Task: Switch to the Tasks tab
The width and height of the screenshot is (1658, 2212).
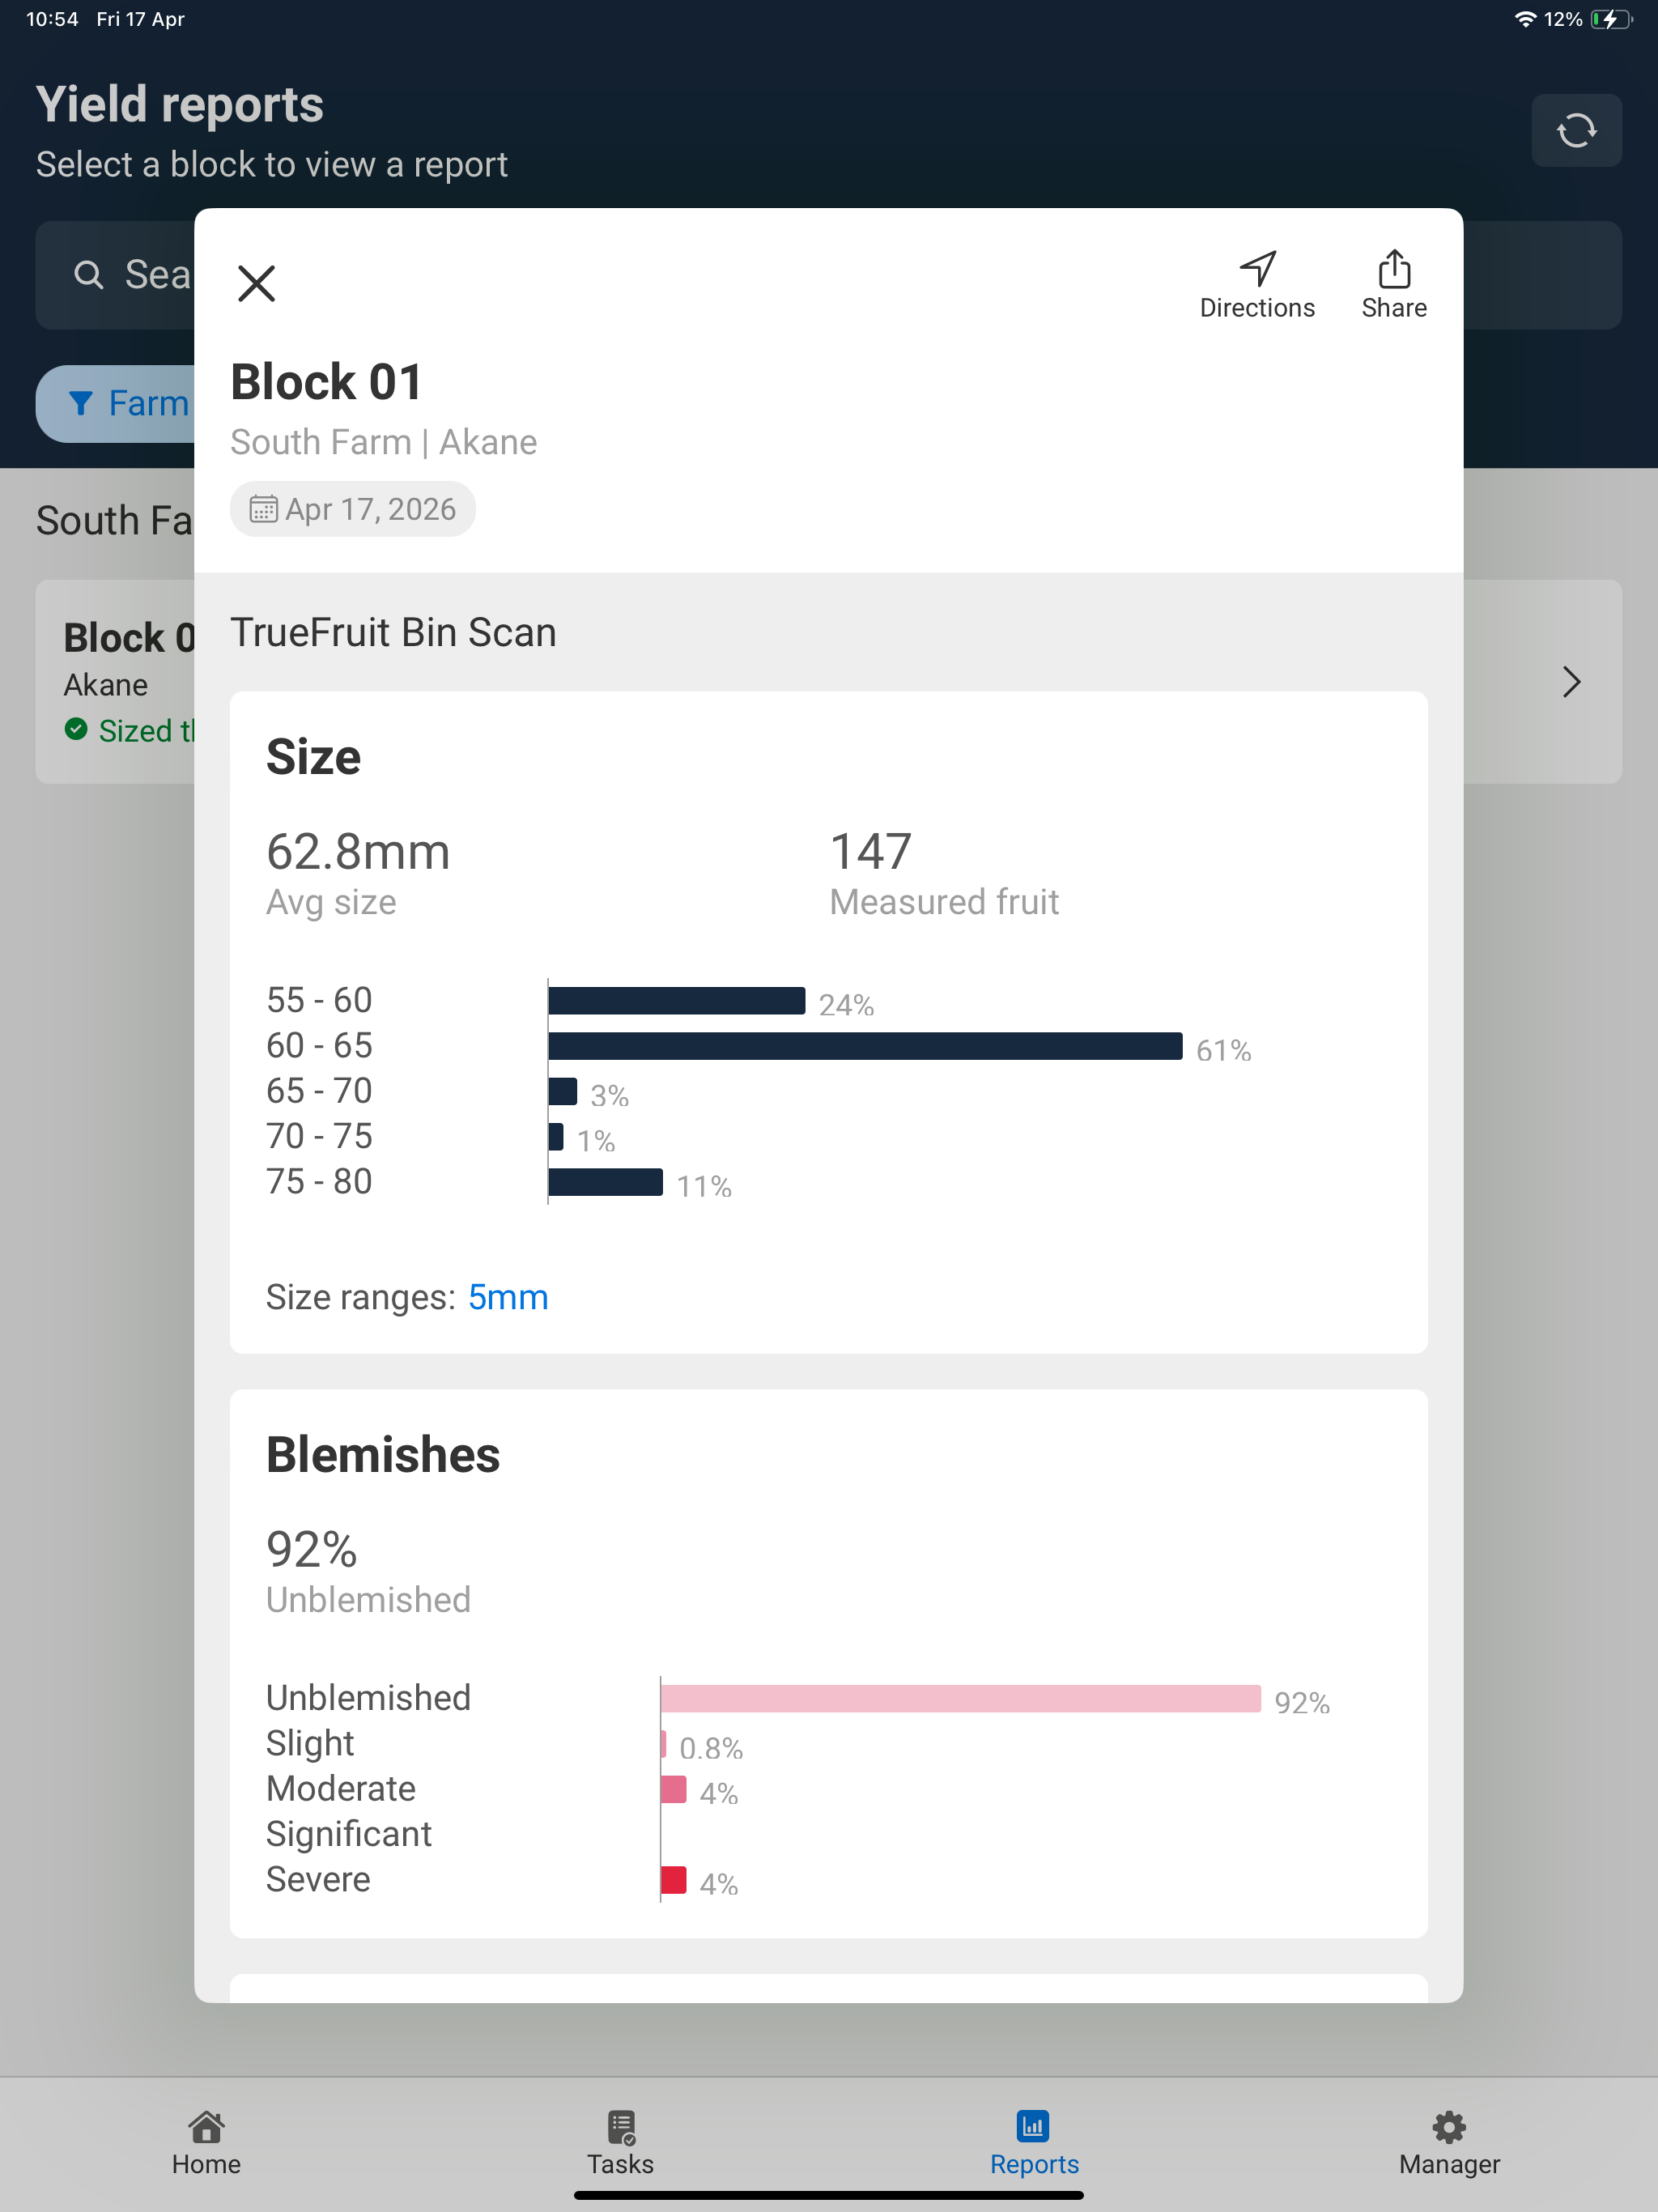Action: tap(620, 2143)
